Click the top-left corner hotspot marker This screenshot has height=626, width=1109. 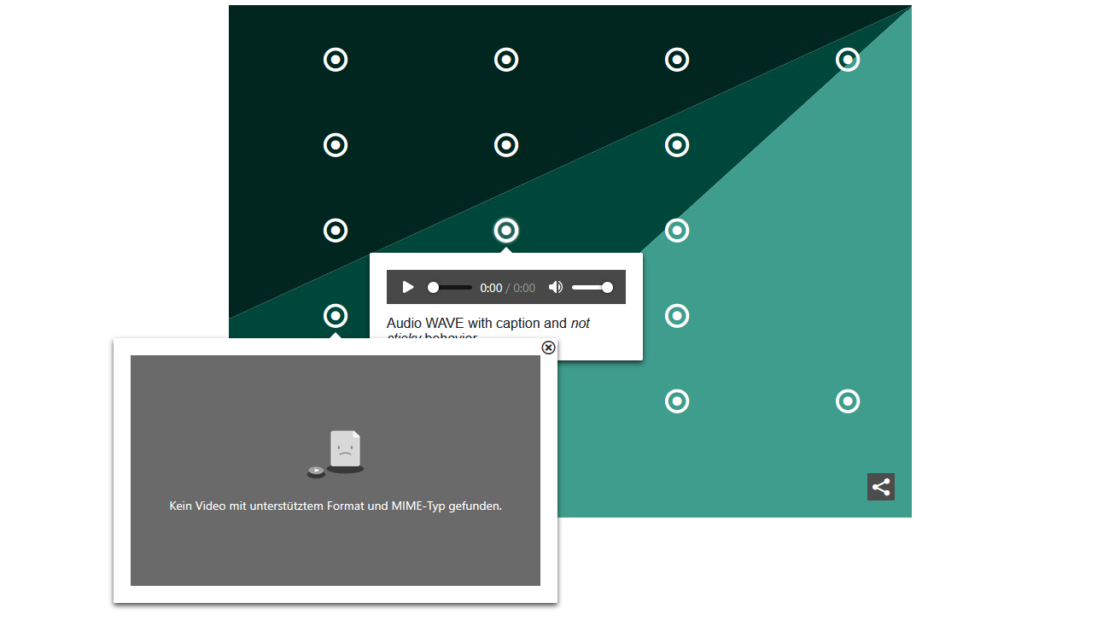[x=336, y=60]
